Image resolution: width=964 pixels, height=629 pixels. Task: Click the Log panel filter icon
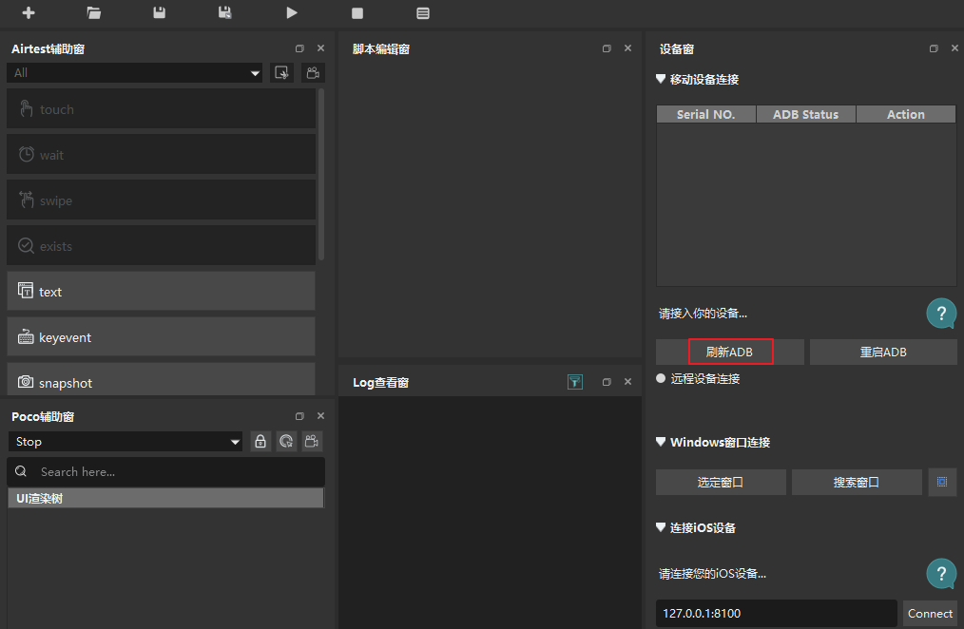(575, 382)
